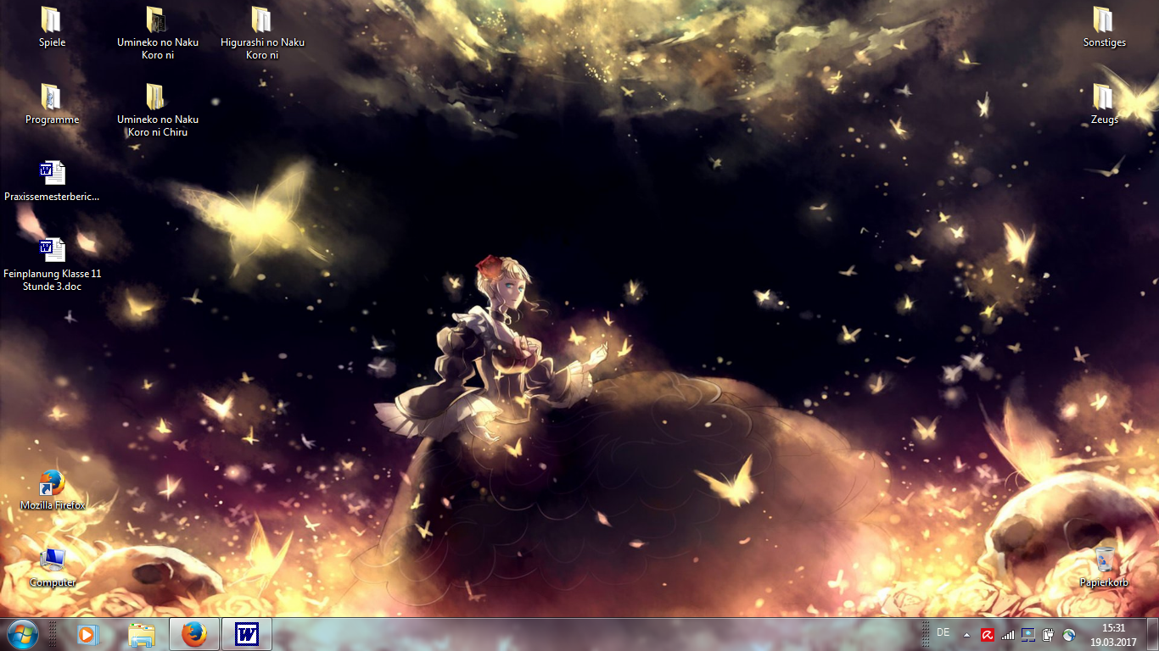Click the Avira antivirus tray icon

click(988, 634)
